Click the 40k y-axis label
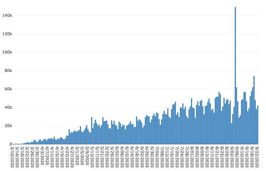Screen dimensions: 266x171 click(x=8, y=107)
